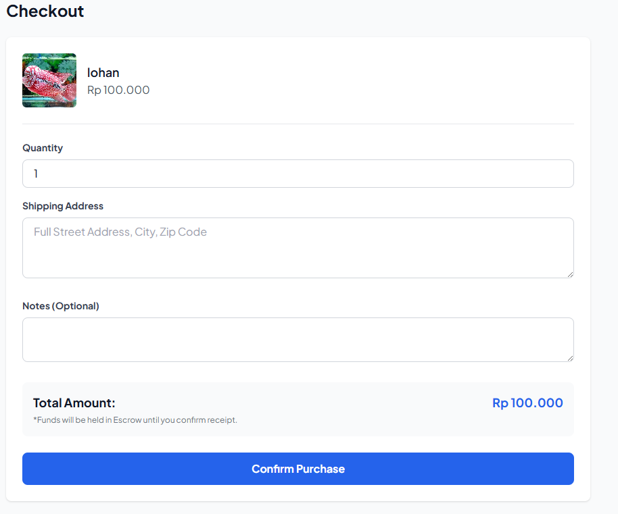Image resolution: width=618 pixels, height=514 pixels.
Task: Click the lohan product name
Action: click(103, 73)
